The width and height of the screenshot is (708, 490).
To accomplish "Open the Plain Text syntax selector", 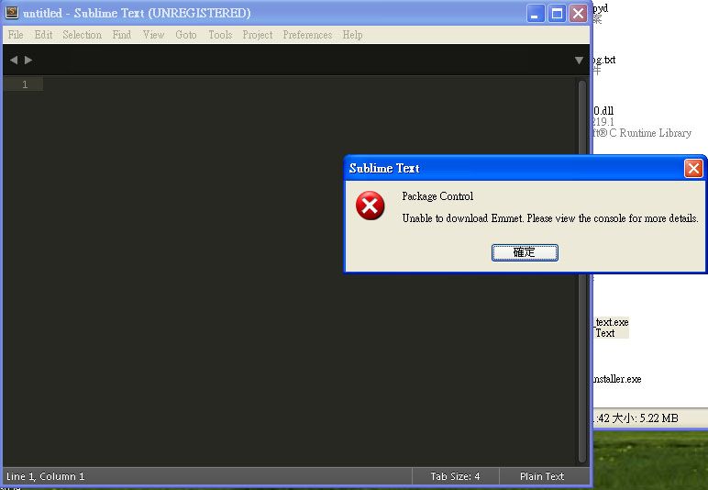I will coord(542,476).
